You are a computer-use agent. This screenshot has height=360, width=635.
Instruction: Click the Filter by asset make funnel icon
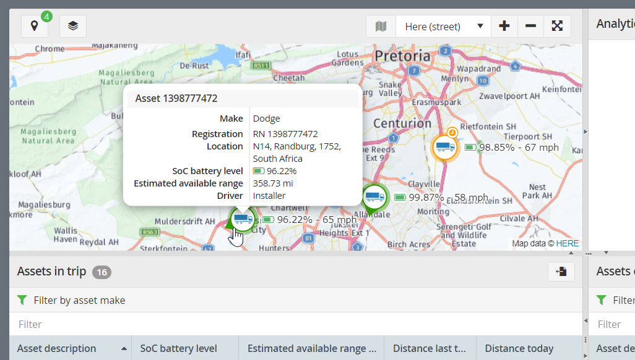pyautogui.click(x=22, y=300)
